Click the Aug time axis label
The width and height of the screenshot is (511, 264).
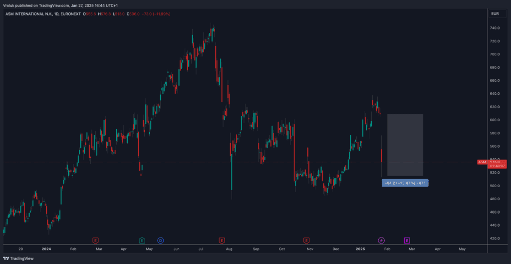click(x=229, y=249)
